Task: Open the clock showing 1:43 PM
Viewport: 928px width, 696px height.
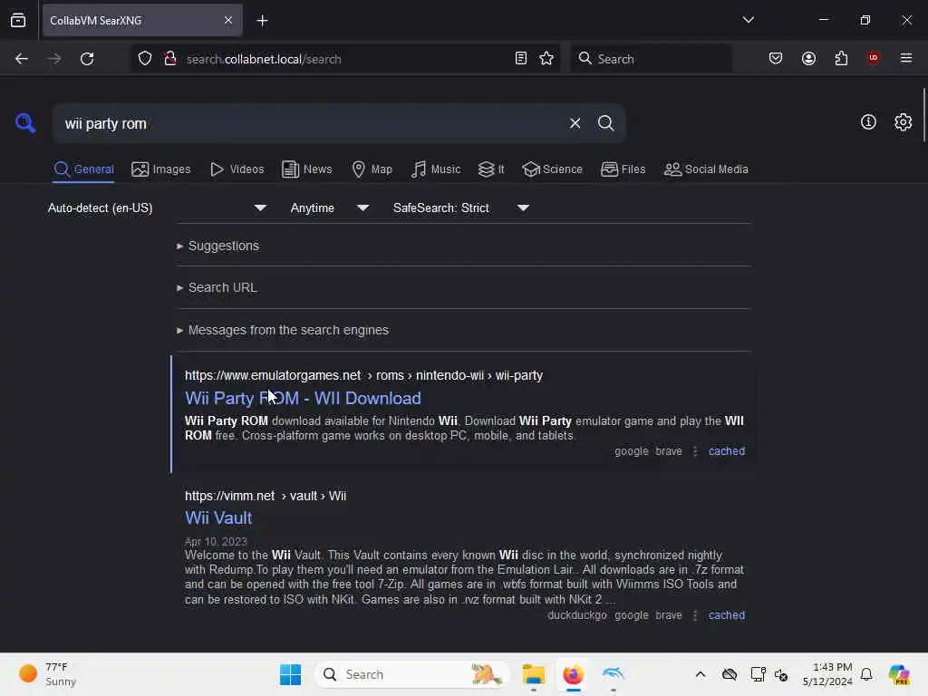Action: coord(827,674)
